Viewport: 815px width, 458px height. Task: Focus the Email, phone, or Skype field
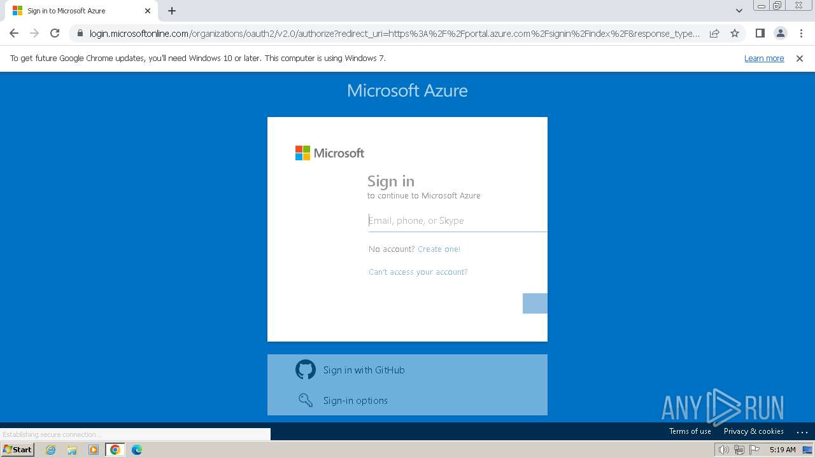click(x=458, y=221)
